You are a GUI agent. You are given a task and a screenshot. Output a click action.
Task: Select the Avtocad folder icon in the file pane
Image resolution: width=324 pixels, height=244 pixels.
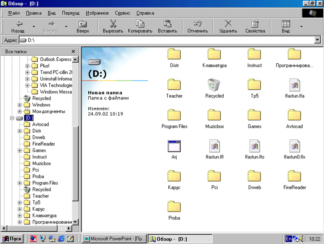click(294, 115)
